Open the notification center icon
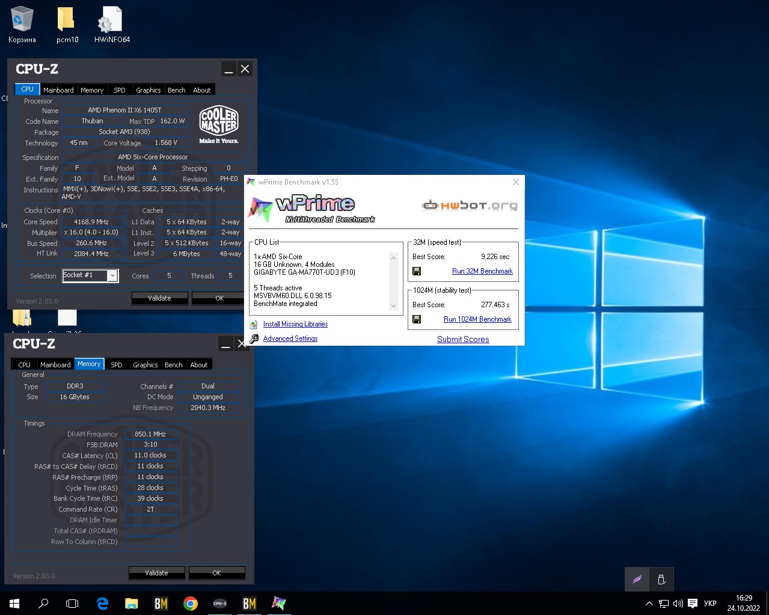The width and height of the screenshot is (769, 615). tap(693, 604)
